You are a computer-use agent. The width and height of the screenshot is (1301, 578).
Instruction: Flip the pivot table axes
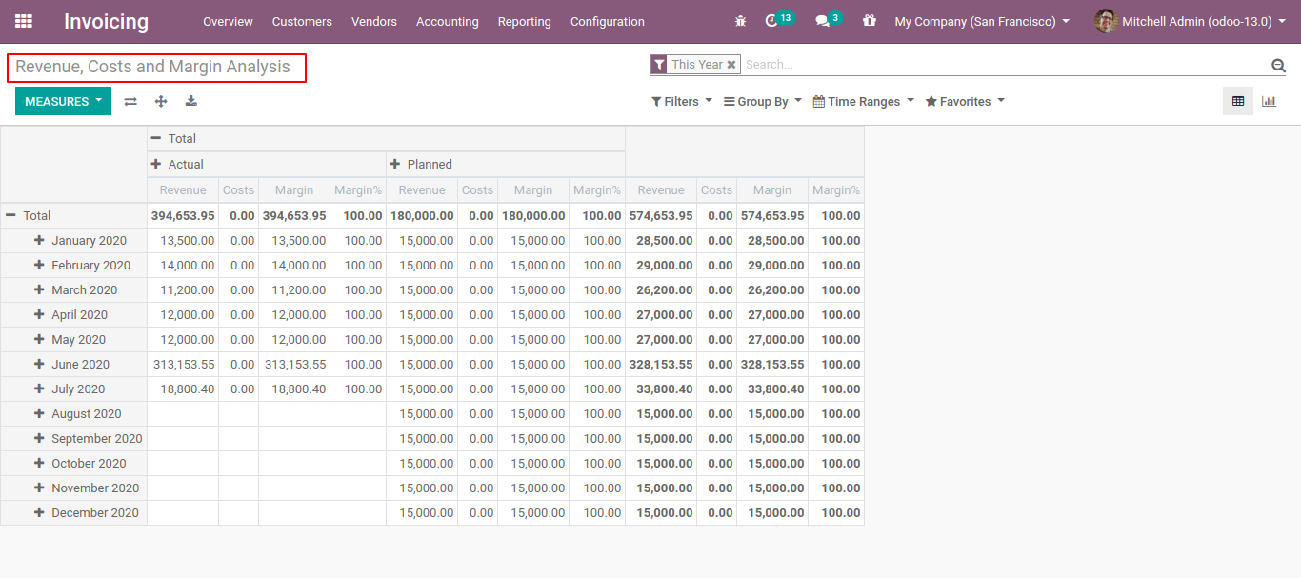[x=130, y=101]
